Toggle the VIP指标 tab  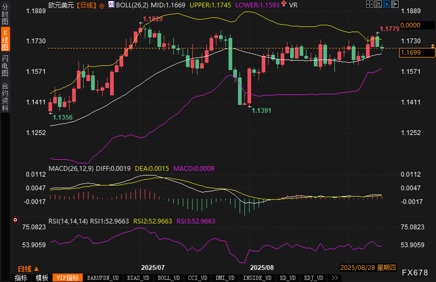[x=68, y=278]
